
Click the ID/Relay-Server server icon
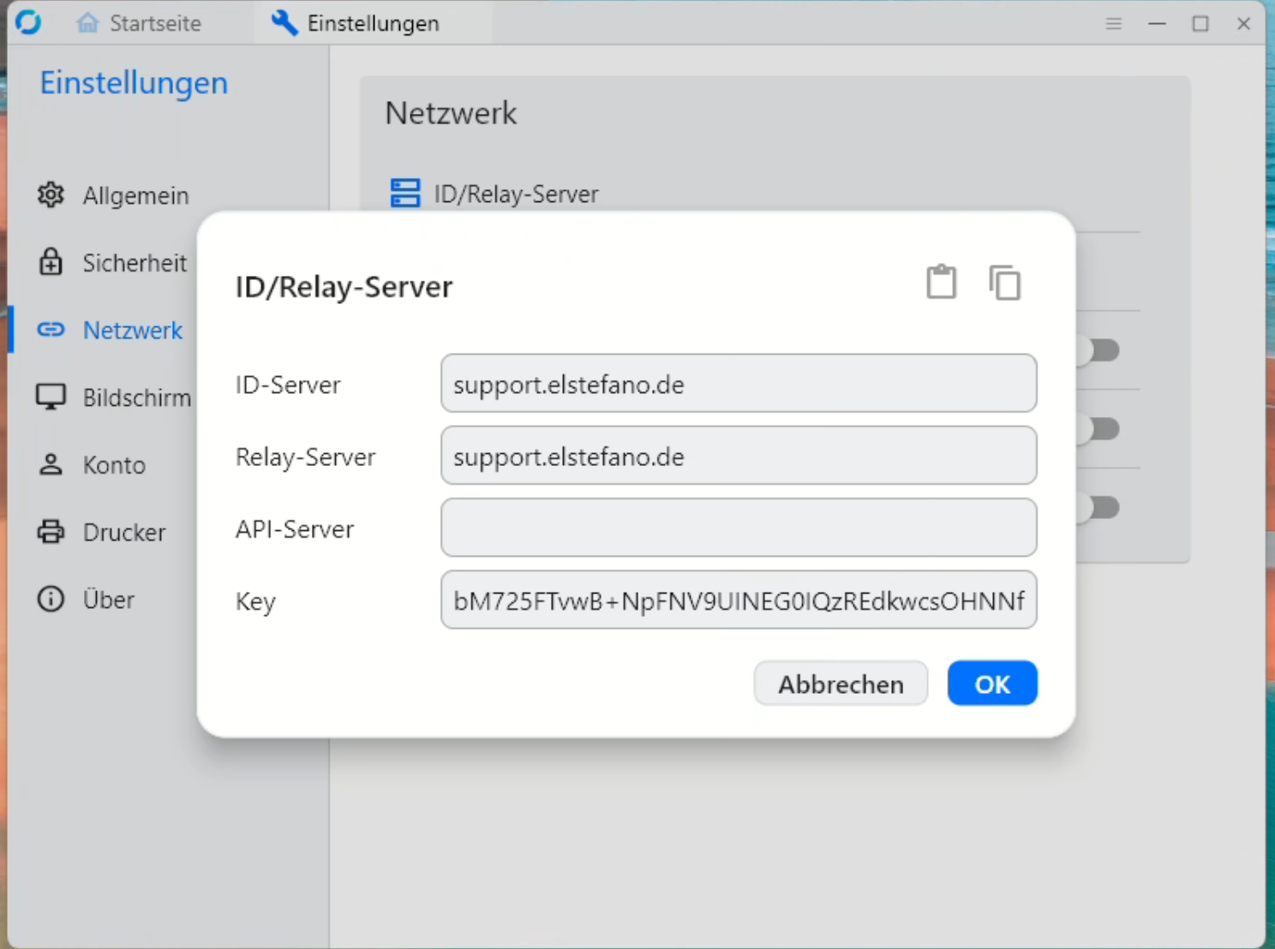[x=405, y=193]
